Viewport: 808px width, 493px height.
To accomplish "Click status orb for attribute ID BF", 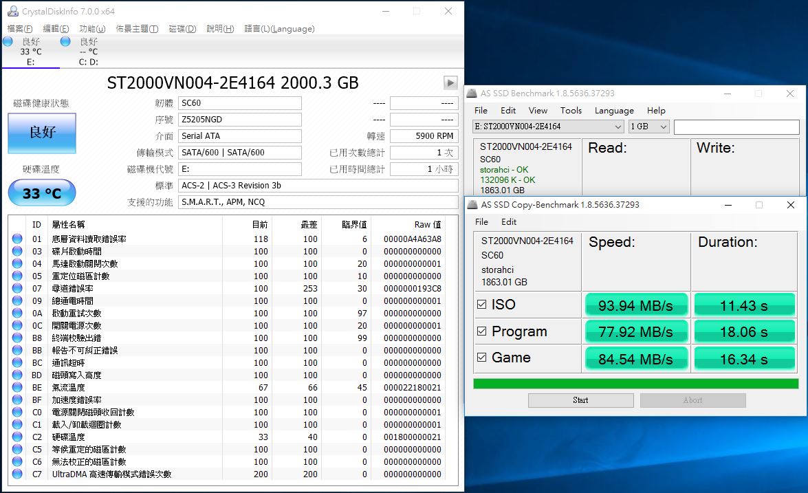I will pos(17,399).
